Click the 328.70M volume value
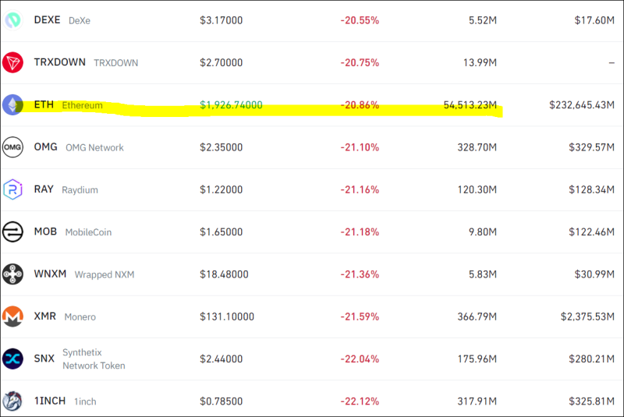This screenshot has height=417, width=624. click(477, 147)
